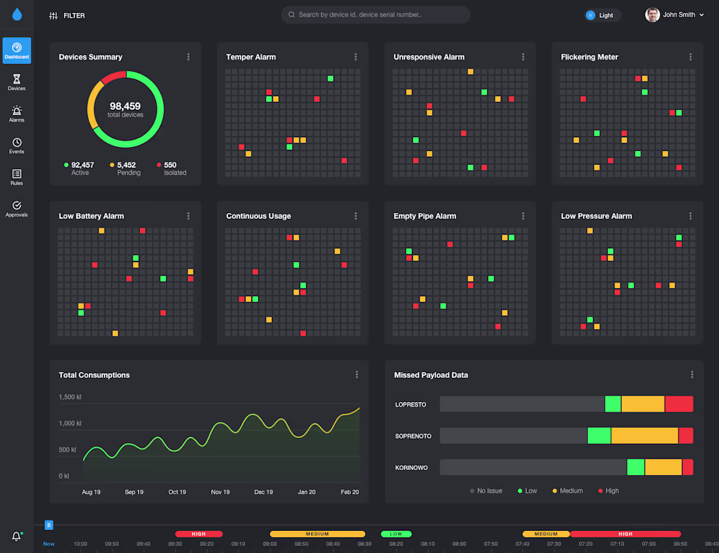Click the KORINOWO row label
Viewport: 719px width, 553px height.
tap(411, 468)
